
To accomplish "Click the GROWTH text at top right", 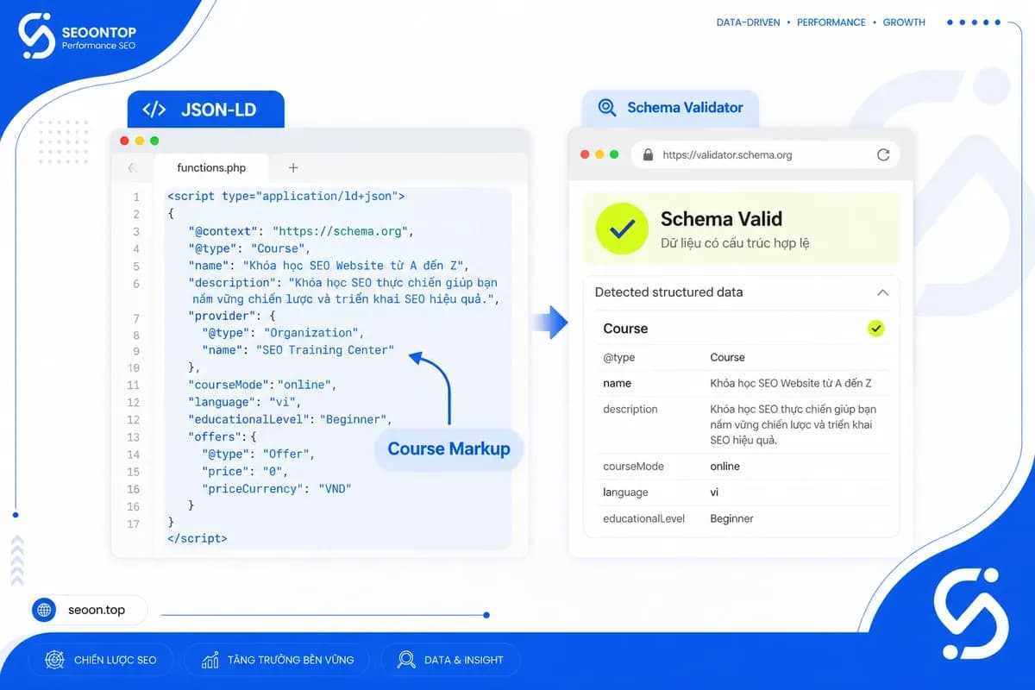I will 904,22.
